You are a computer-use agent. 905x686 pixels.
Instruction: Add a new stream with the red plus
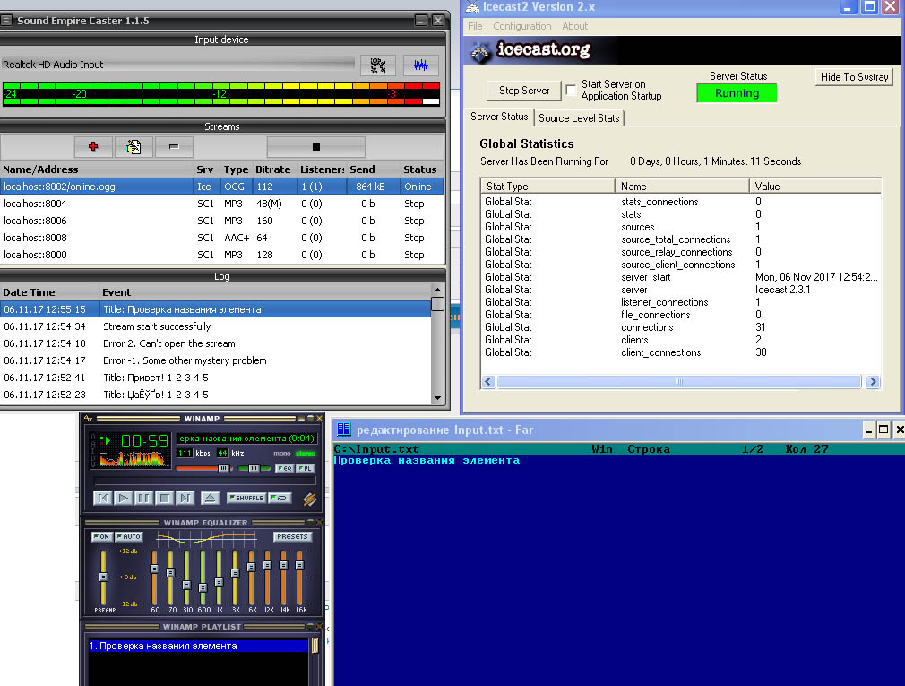click(93, 147)
